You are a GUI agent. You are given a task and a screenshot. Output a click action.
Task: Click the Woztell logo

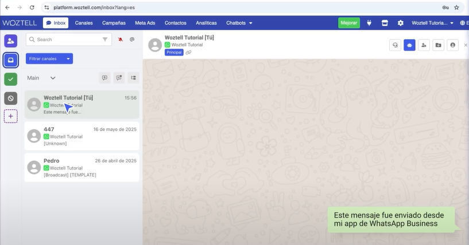pos(20,23)
